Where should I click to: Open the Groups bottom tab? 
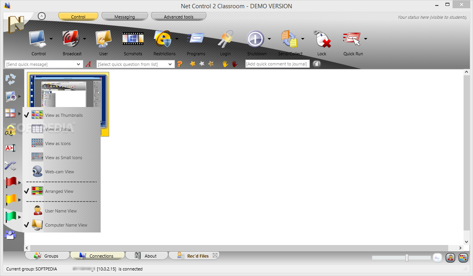pos(47,256)
